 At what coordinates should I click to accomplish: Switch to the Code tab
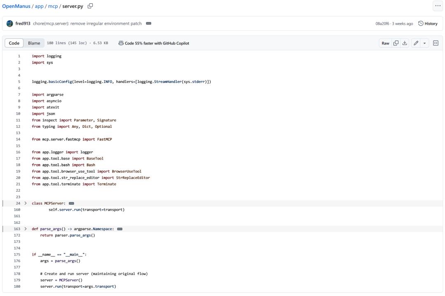[x=14, y=43]
